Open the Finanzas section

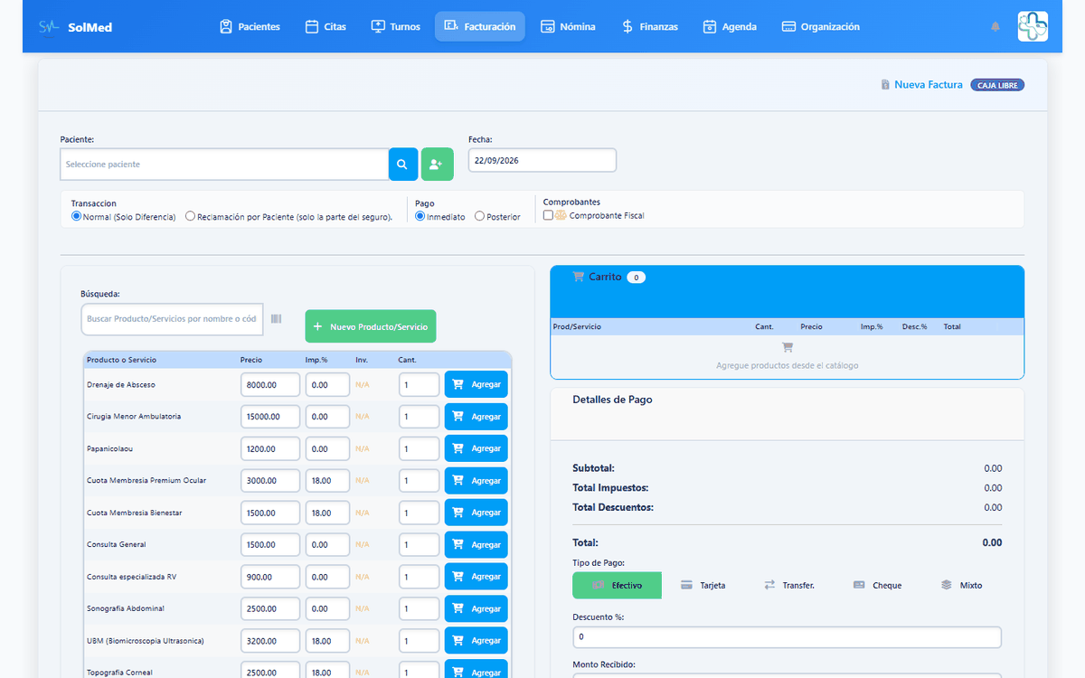pyautogui.click(x=650, y=26)
